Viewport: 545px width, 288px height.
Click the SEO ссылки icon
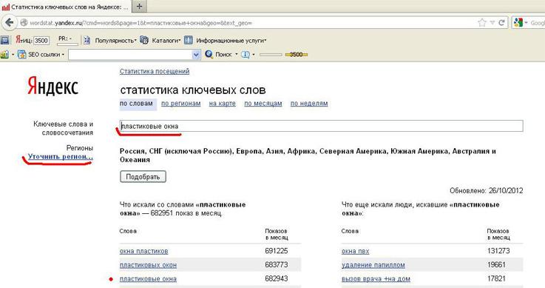click(21, 54)
